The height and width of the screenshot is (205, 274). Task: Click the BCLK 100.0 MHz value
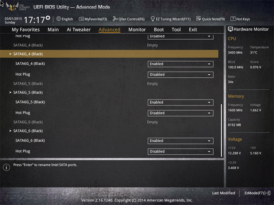(x=235, y=67)
